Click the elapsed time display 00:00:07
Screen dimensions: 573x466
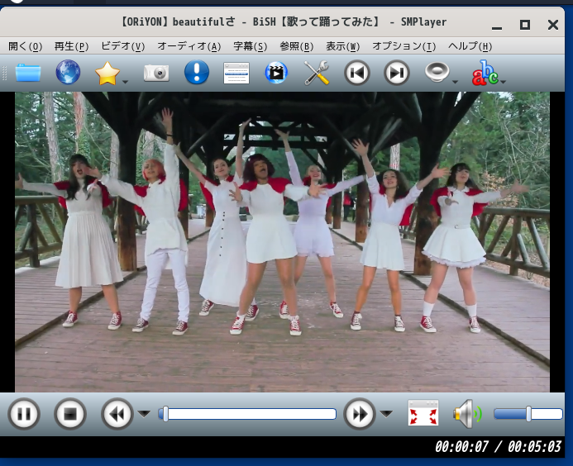coord(461,447)
